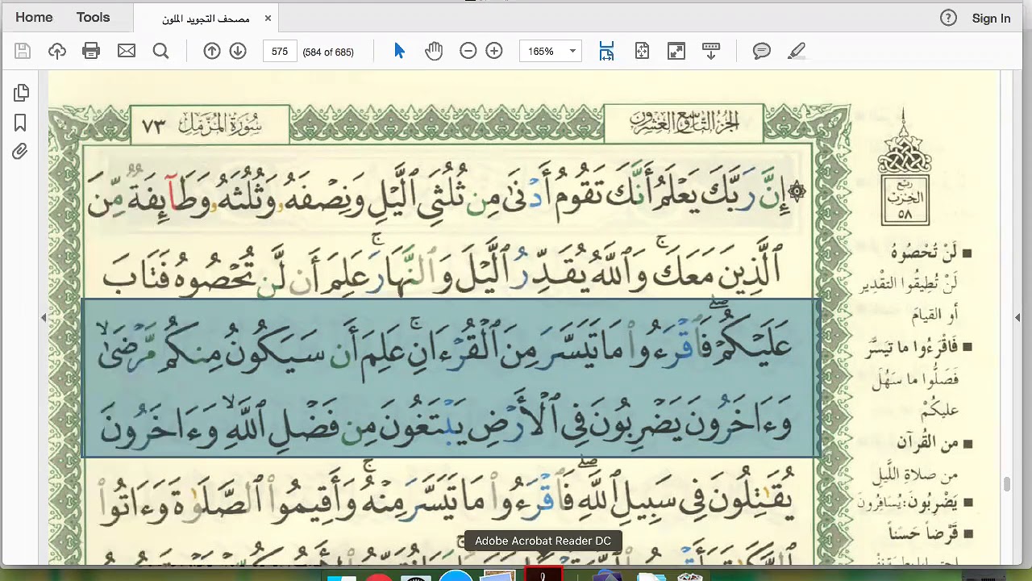
Task: Open the Bookmarks panel
Action: [21, 123]
